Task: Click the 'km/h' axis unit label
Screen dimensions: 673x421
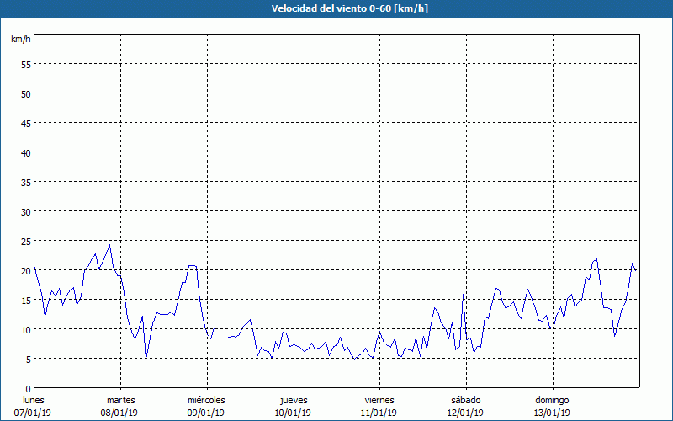Action: click(21, 39)
